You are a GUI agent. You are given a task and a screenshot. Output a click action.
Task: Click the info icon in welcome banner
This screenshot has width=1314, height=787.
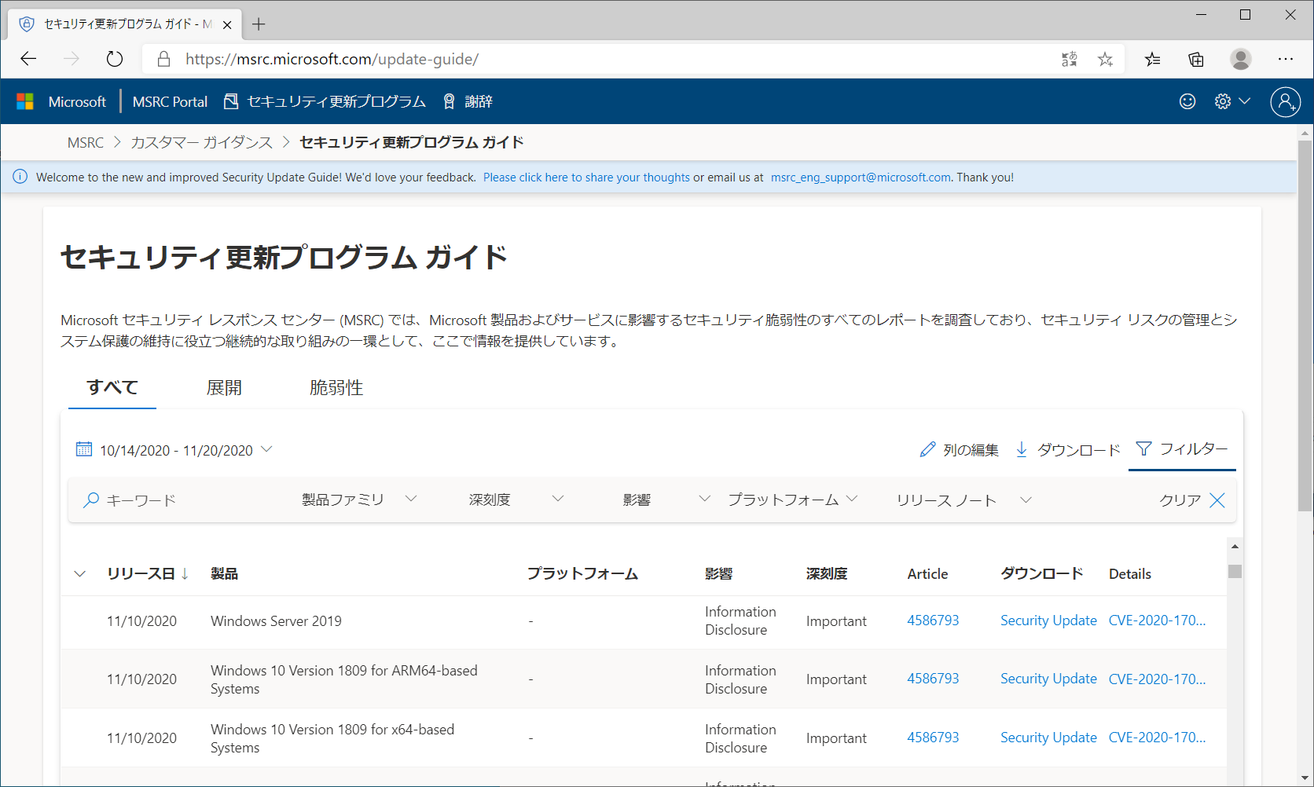click(x=20, y=177)
